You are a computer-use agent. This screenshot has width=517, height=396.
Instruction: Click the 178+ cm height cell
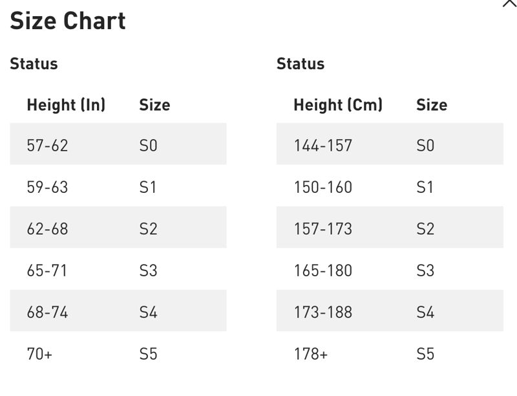311,354
